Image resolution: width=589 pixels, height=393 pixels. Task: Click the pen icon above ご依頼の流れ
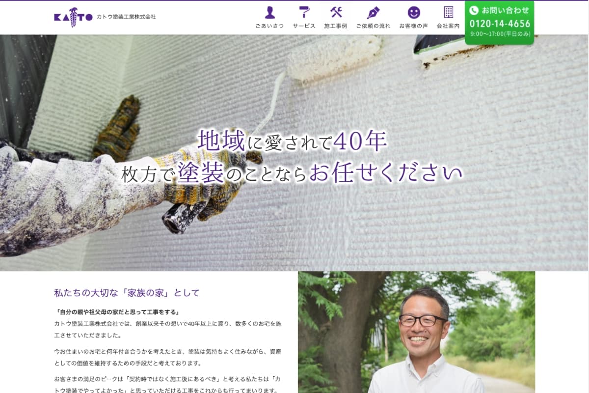[x=373, y=12]
